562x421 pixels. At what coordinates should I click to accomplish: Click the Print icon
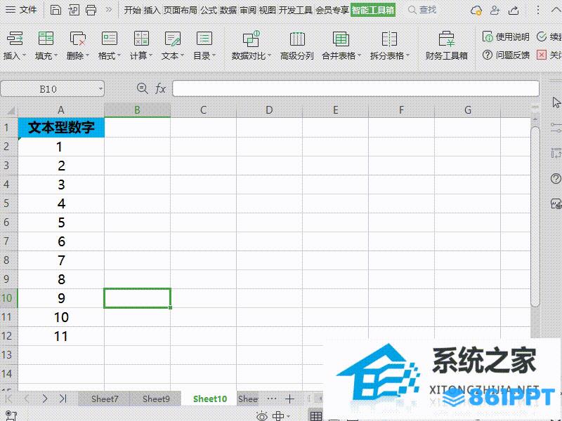point(91,10)
